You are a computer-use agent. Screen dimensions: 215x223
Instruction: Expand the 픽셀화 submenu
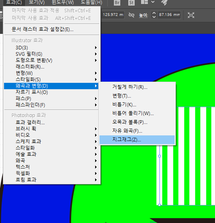(x=52, y=173)
